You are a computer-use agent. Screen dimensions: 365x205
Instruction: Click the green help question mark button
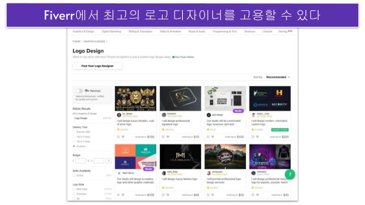click(x=290, y=175)
